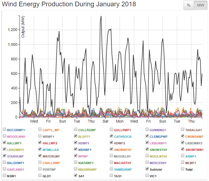Enable the BOCORWF1 checkbox
Screen dimensions: 209x181
[4, 130]
